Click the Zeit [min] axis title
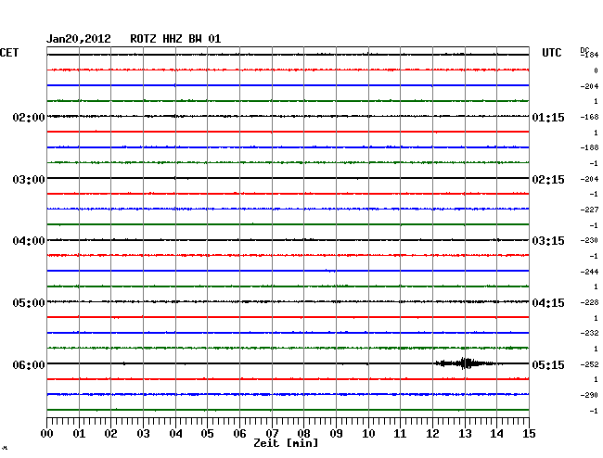 [x=286, y=443]
